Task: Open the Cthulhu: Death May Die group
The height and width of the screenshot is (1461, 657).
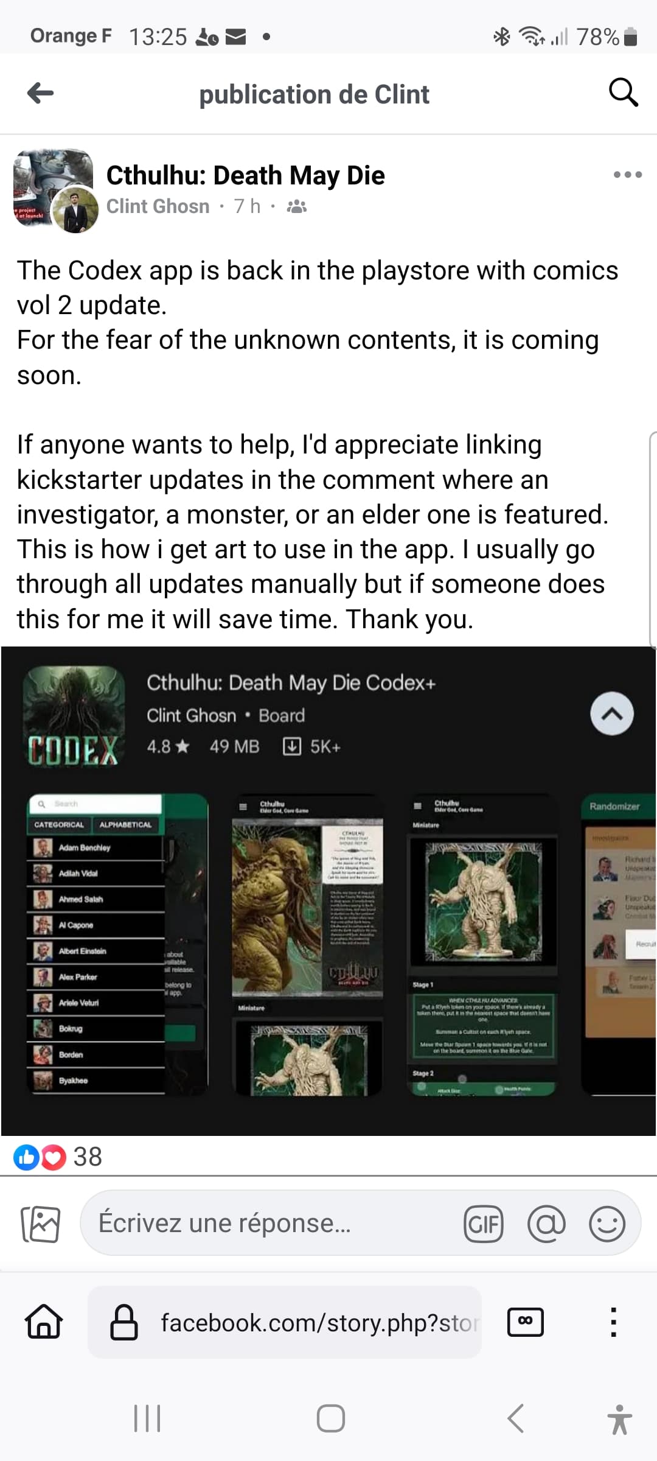Action: point(245,175)
